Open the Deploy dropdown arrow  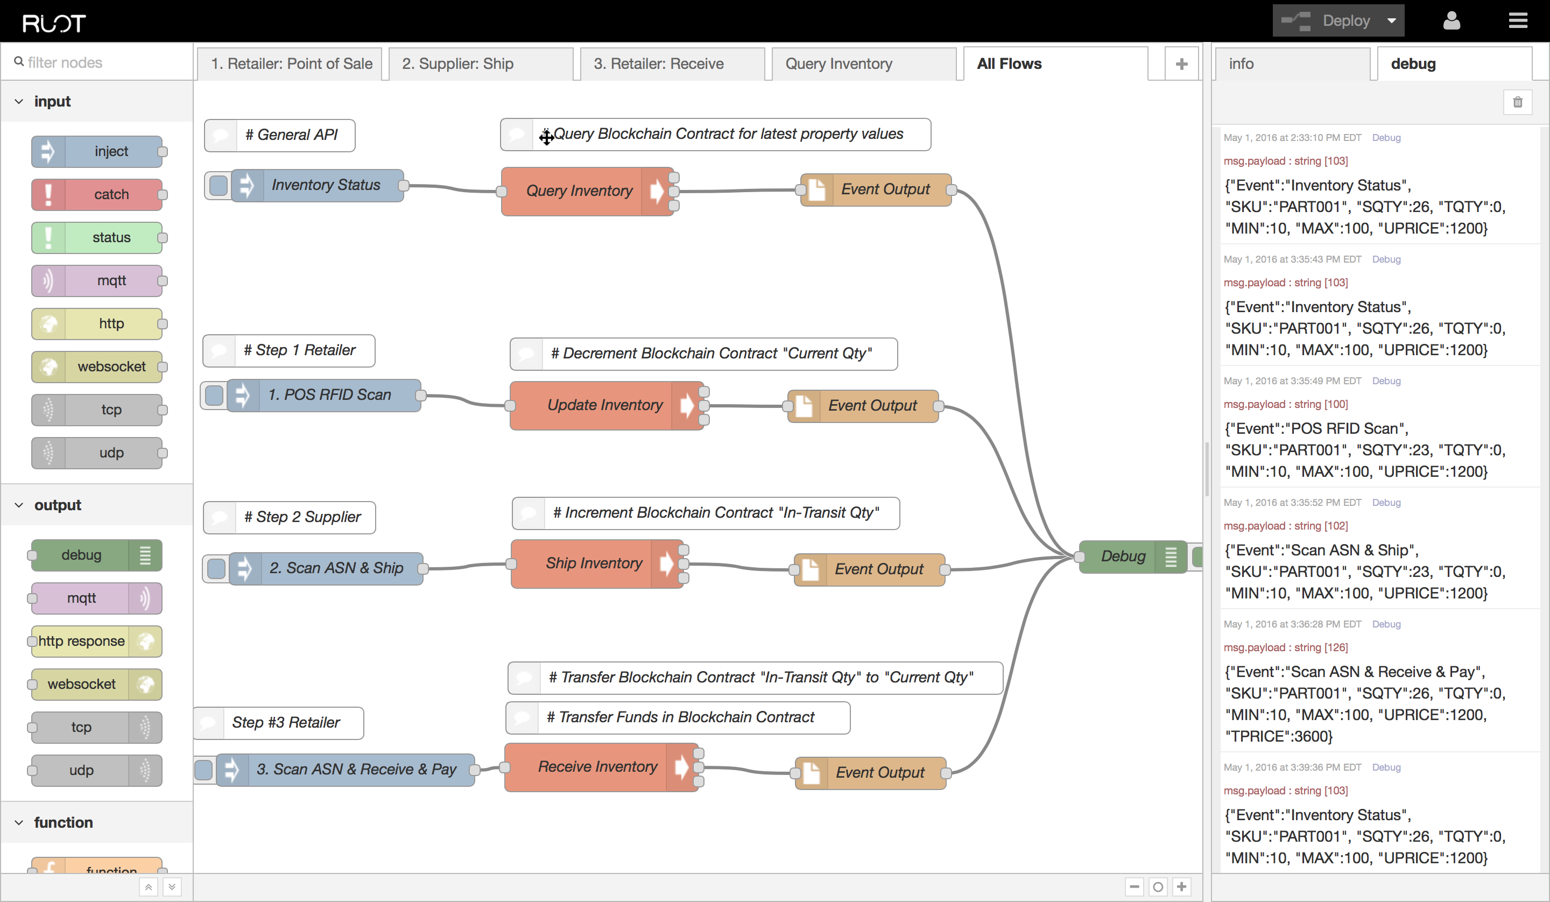pos(1391,21)
